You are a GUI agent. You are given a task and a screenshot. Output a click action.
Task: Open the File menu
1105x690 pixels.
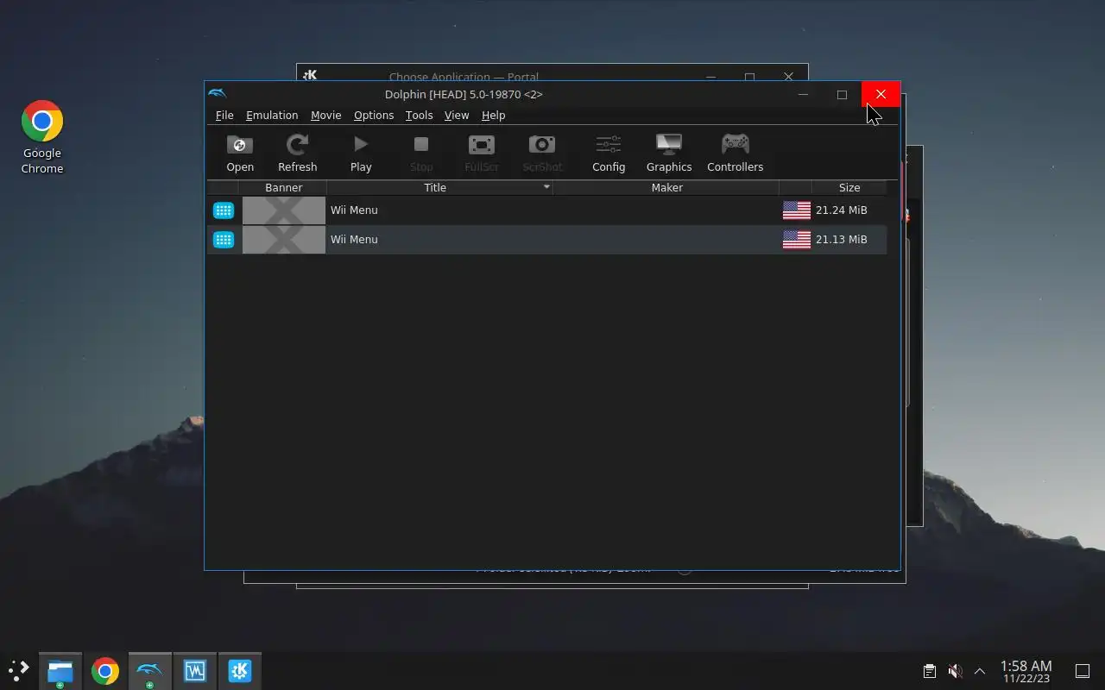(224, 116)
